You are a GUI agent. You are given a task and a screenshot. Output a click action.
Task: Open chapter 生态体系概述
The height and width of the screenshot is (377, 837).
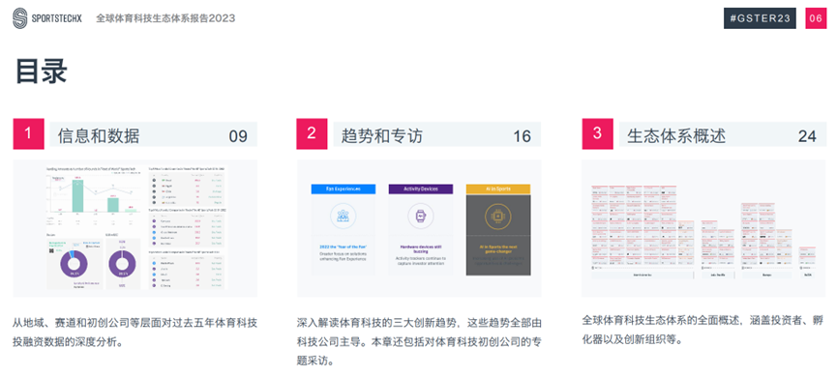pos(676,136)
